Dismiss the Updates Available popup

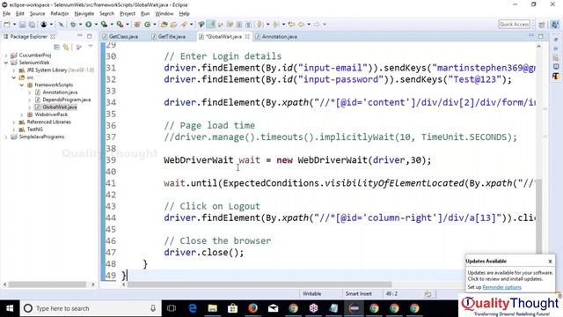[x=550, y=262]
